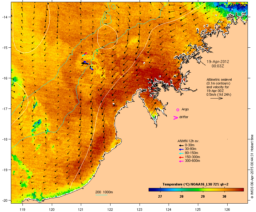Click the 0.5m/s velocity scale arrow
This screenshot has height=212, width=256.
coord(216,98)
